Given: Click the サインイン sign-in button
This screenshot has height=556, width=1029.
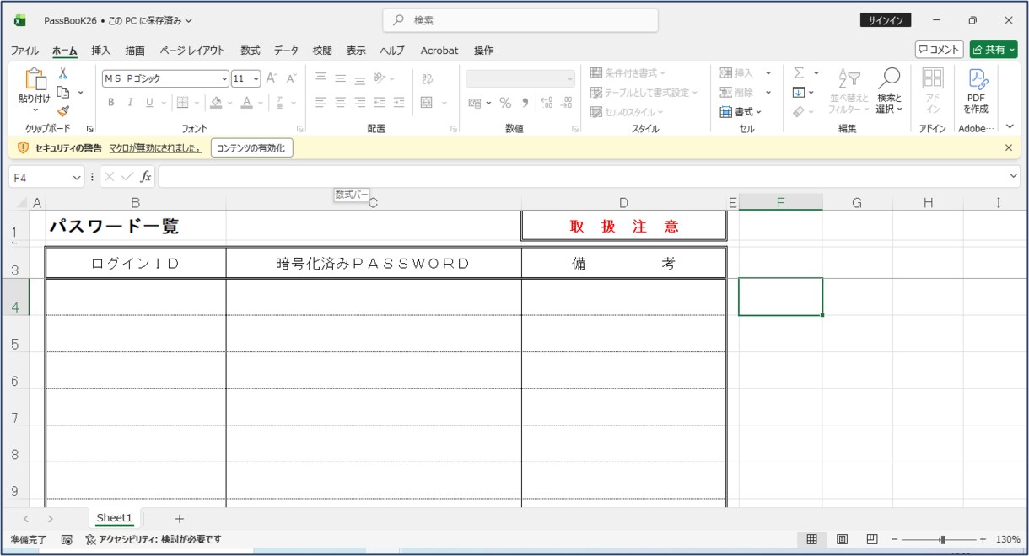Looking at the screenshot, I should coord(886,20).
